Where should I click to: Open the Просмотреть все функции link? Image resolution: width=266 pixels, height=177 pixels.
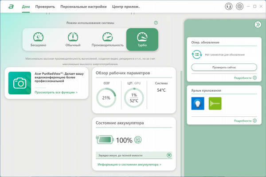pyautogui.click(x=56, y=92)
